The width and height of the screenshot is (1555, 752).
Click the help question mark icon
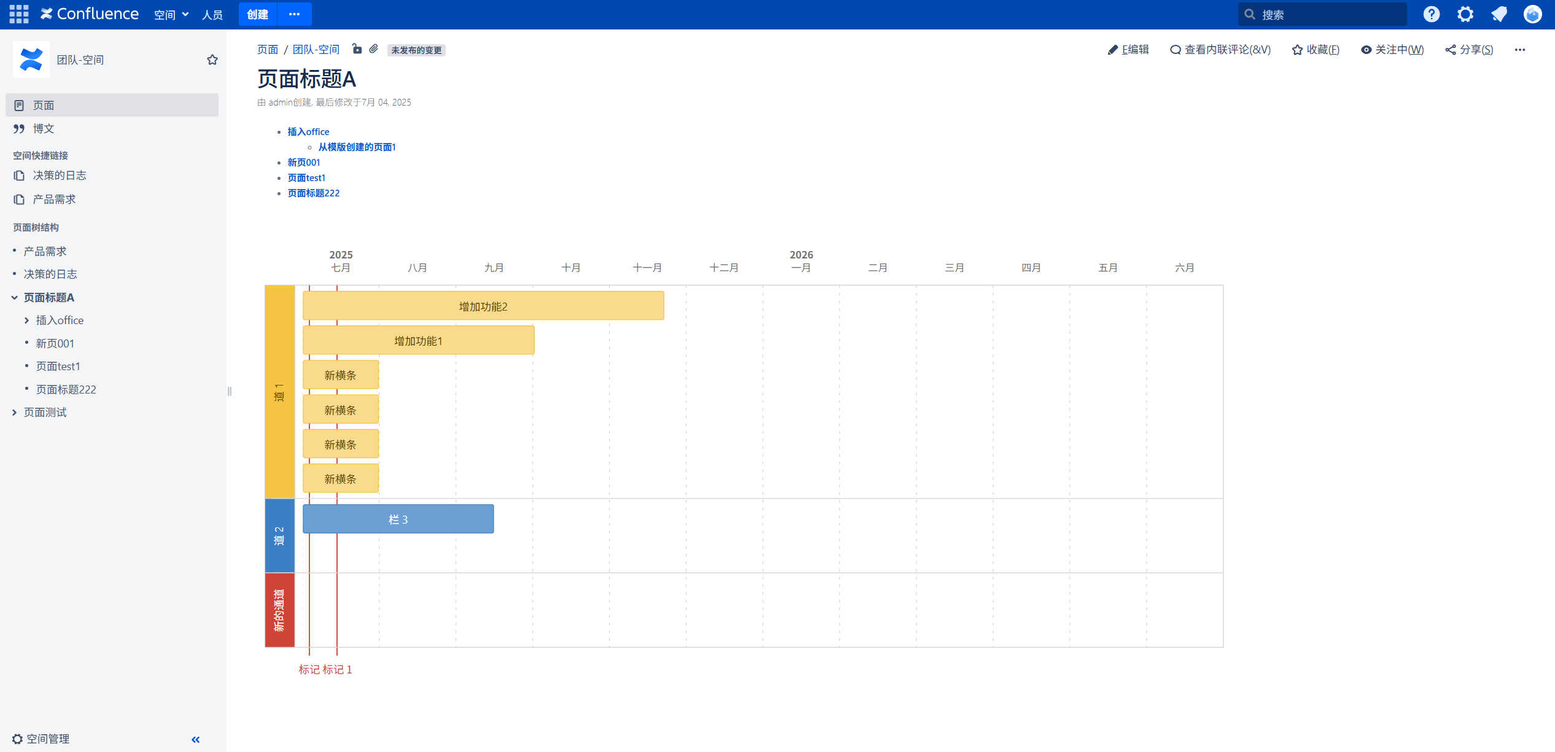tap(1431, 14)
